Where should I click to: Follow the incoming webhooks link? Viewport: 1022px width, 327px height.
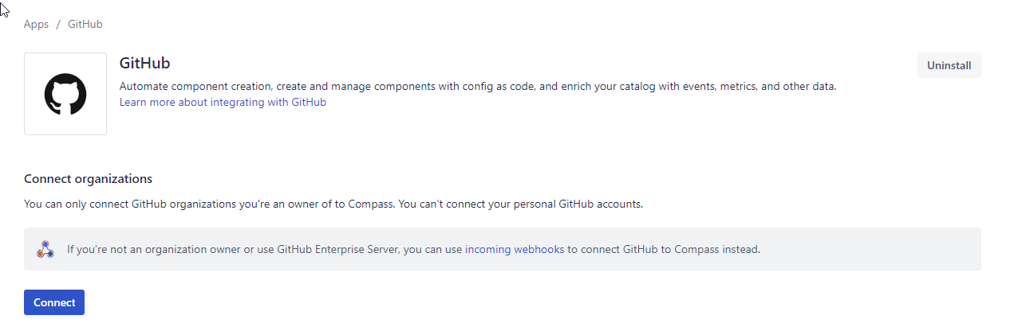(515, 249)
